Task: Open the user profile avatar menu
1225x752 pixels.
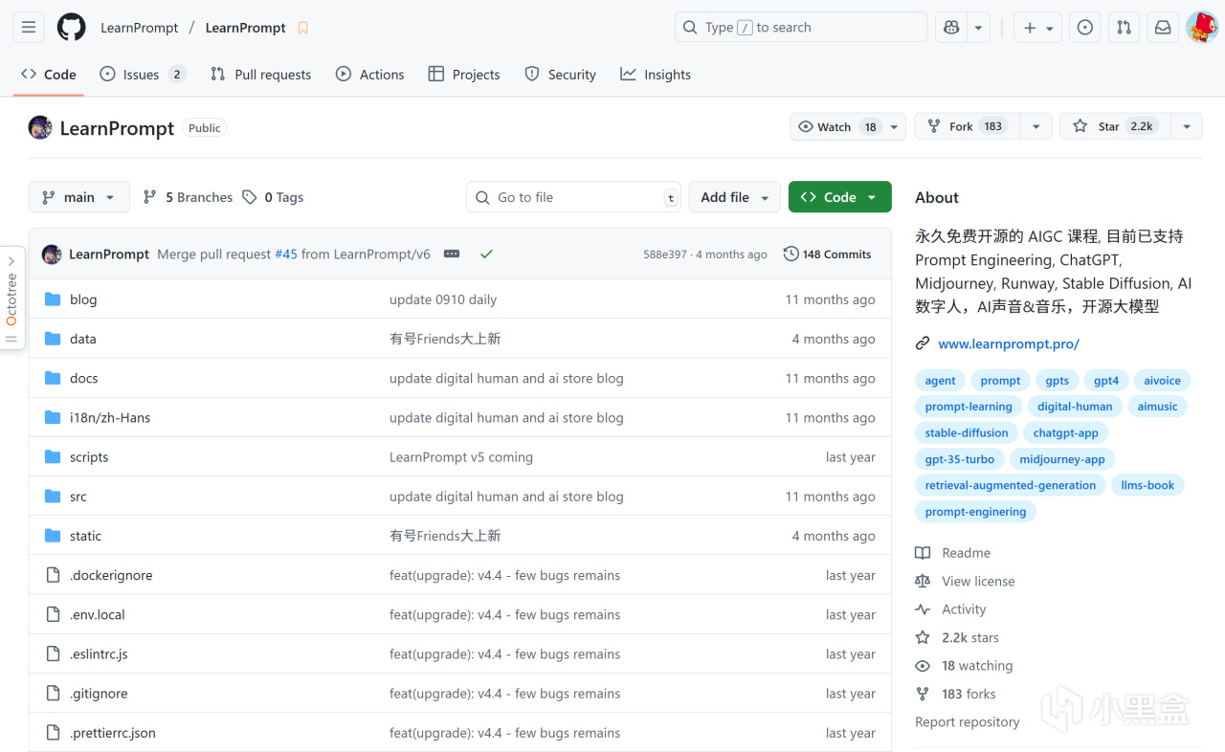Action: tap(1202, 28)
